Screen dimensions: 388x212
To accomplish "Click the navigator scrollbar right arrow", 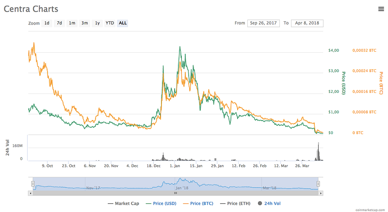I will pyautogui.click(x=321, y=193).
